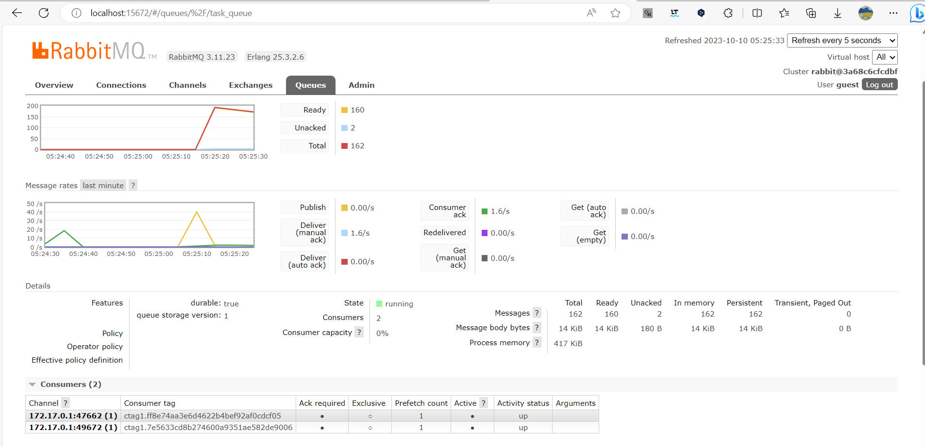Switch to the Exchanges tab

click(x=251, y=85)
